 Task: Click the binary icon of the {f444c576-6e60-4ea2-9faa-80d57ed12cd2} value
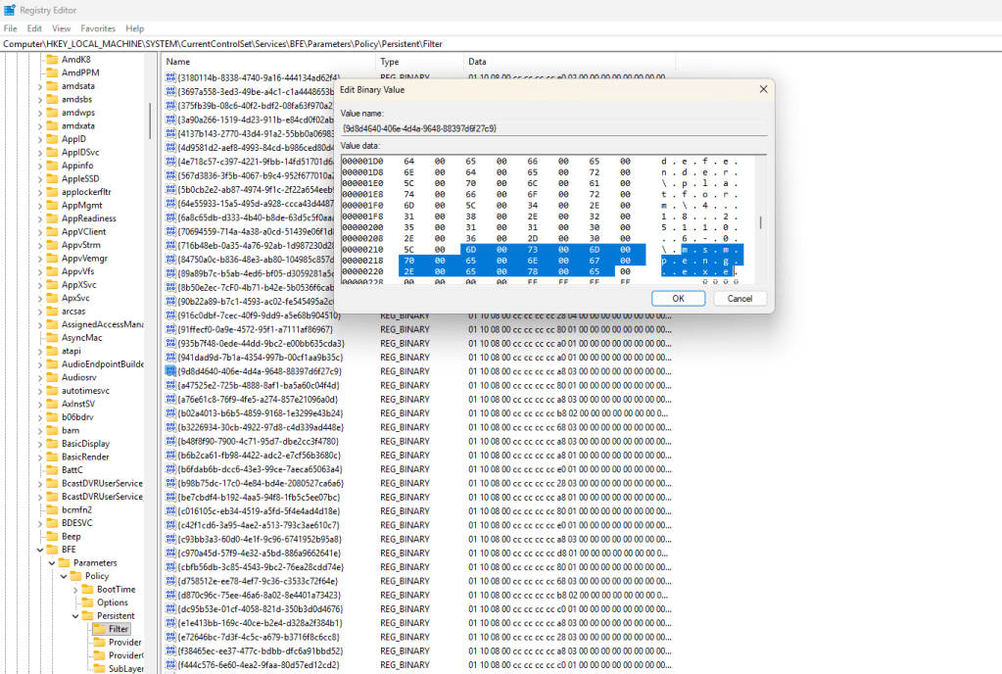coord(170,664)
